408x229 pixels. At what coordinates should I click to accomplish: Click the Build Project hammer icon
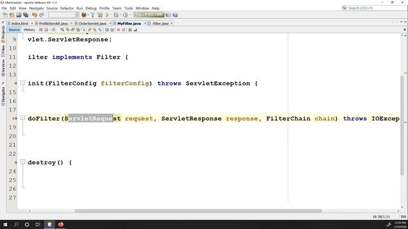click(x=92, y=15)
